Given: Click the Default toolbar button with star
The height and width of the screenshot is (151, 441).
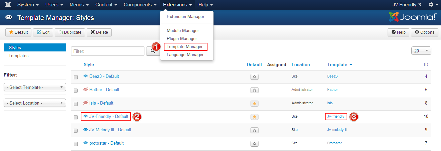Looking at the screenshot, I should tap(18, 32).
